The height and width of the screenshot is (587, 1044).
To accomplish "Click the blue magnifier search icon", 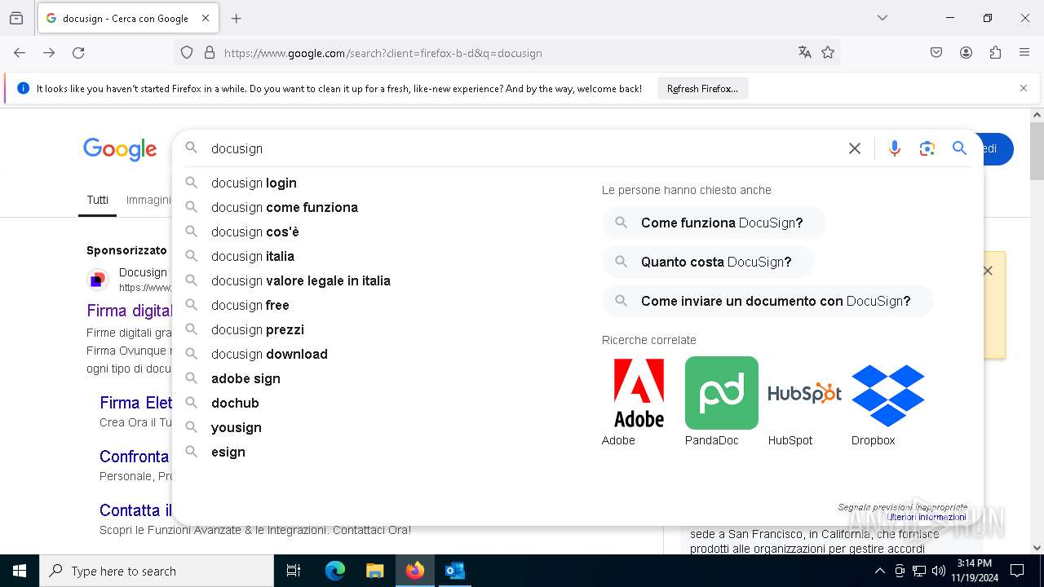I will pyautogui.click(x=959, y=148).
